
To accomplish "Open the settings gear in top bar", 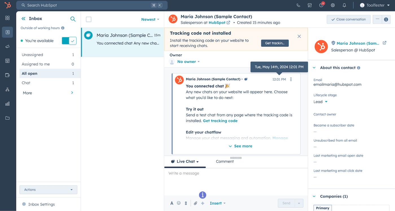I will [333, 5].
